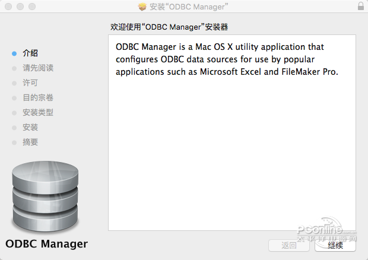
Task: Click the 欢迎使用 ODBC Manager heading text
Action: [x=170, y=27]
